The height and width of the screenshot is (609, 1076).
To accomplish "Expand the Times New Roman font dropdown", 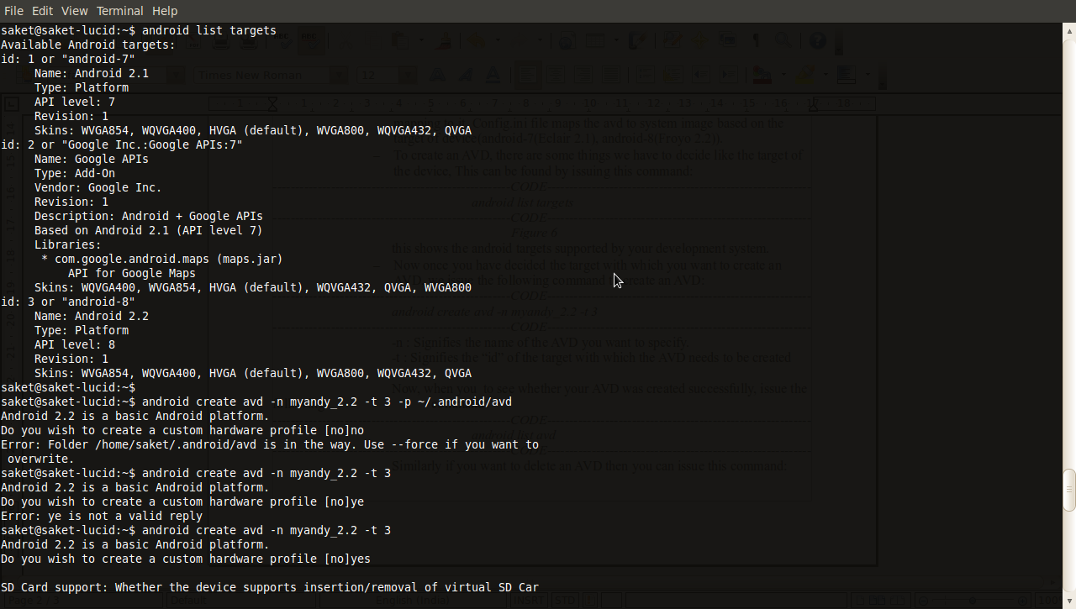I will tap(339, 76).
